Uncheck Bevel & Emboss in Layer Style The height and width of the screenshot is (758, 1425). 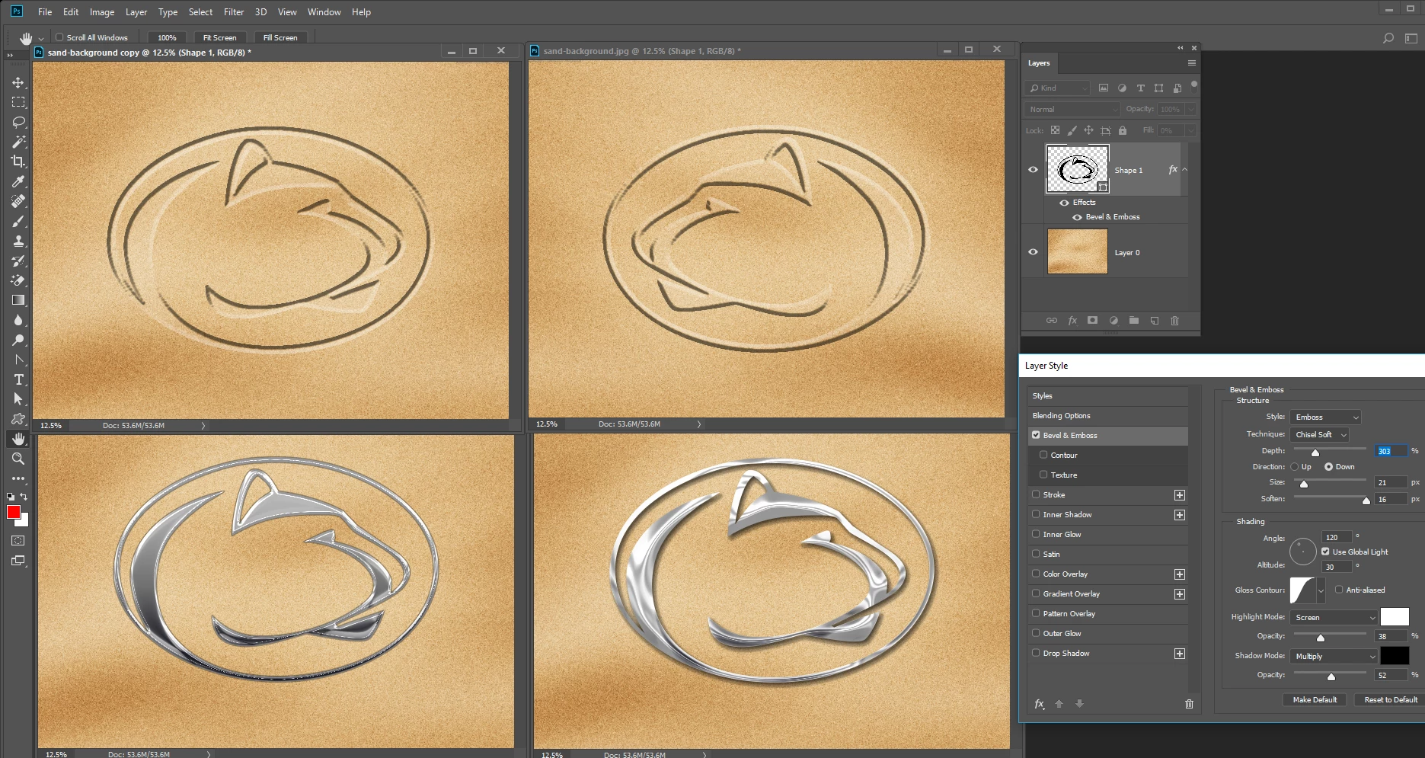pos(1036,435)
